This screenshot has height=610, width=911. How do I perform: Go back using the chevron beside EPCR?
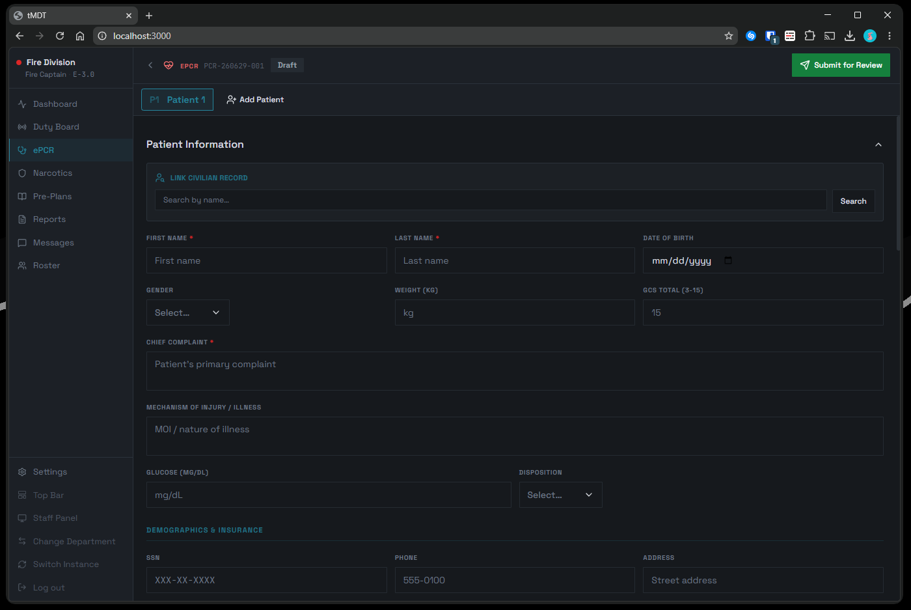pyautogui.click(x=150, y=65)
